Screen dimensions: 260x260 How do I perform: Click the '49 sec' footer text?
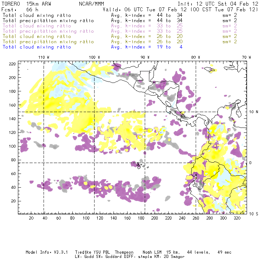point(225,252)
